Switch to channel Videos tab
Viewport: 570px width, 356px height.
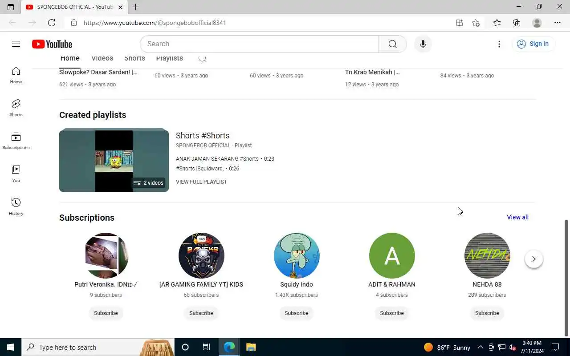[x=102, y=58]
